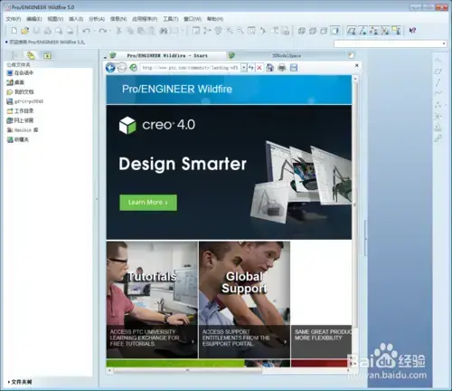Toggle datum planes display on or off
The width and height of the screenshot is (452, 391).
click(352, 31)
